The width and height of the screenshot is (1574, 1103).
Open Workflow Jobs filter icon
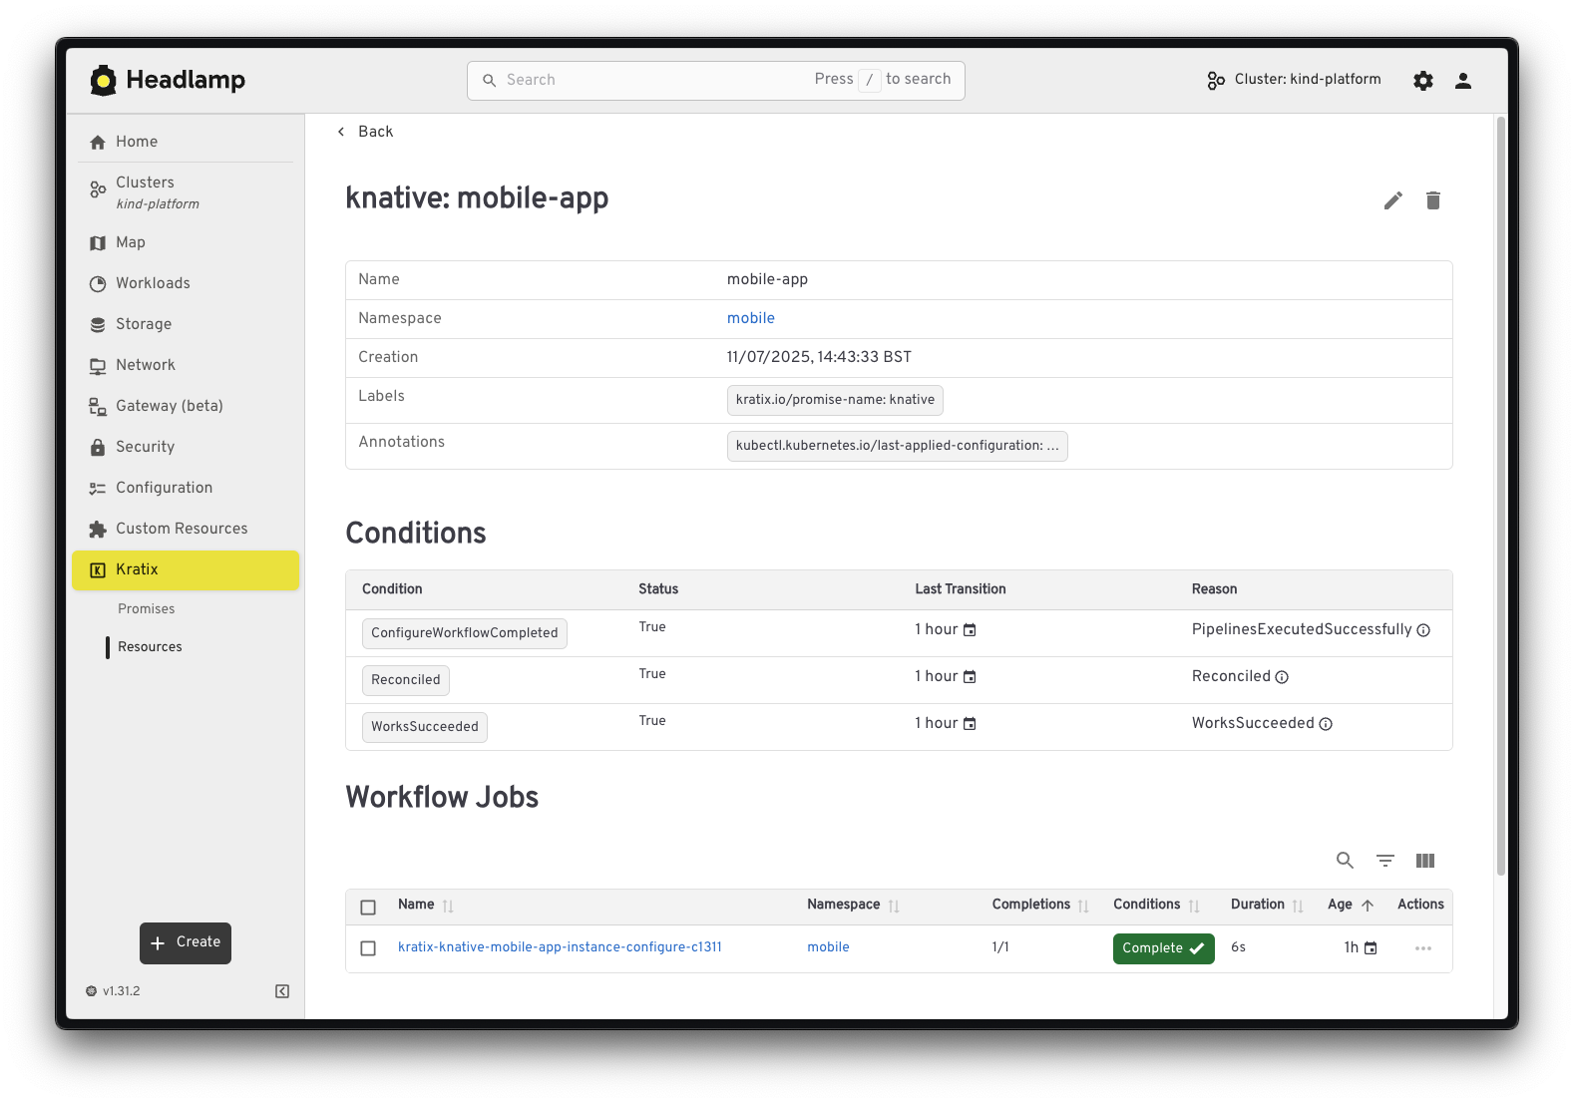pyautogui.click(x=1385, y=861)
